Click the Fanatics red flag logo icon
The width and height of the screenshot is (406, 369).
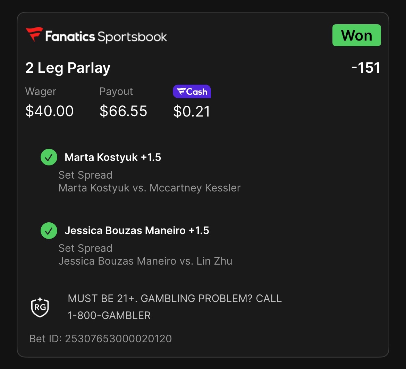(x=34, y=34)
